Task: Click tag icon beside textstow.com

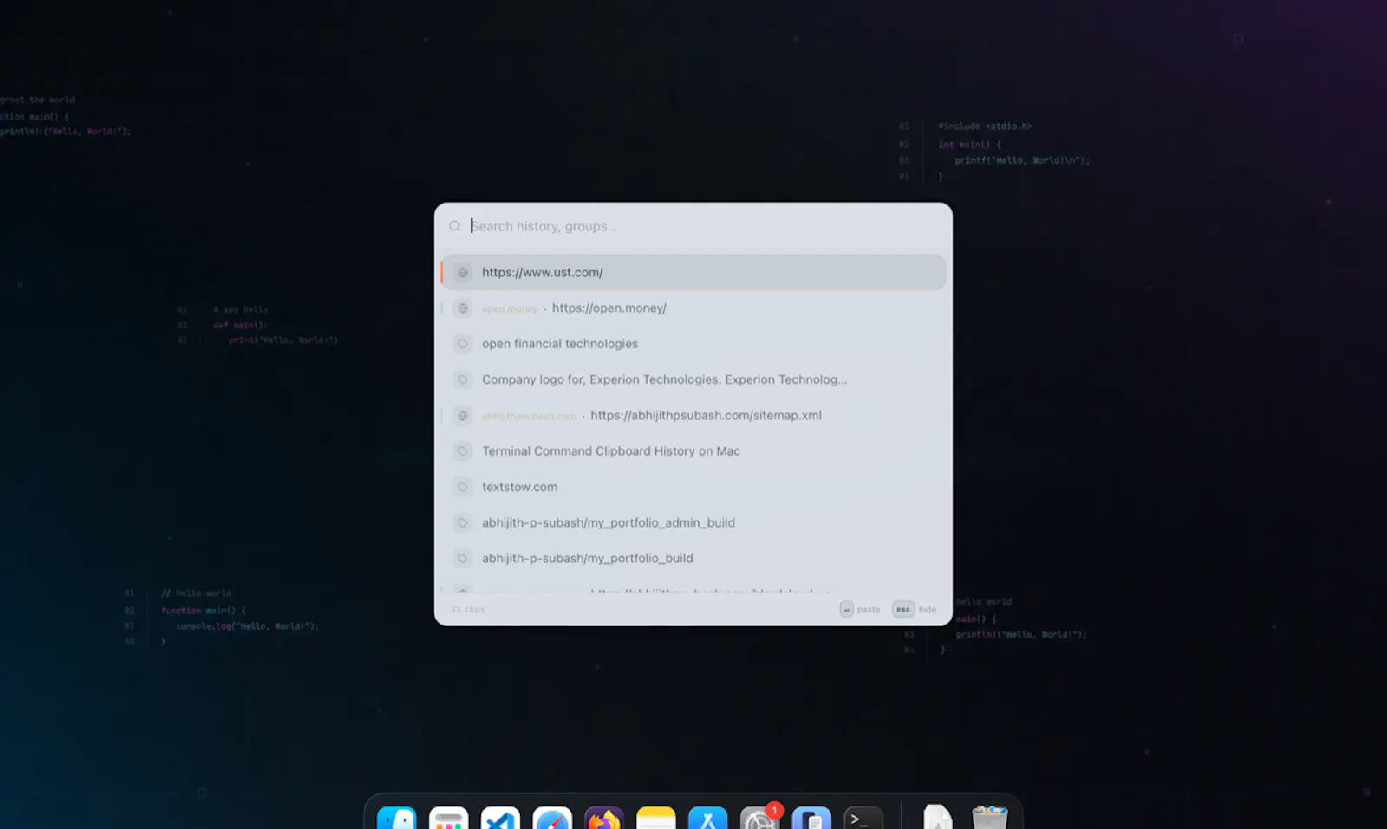Action: [463, 487]
